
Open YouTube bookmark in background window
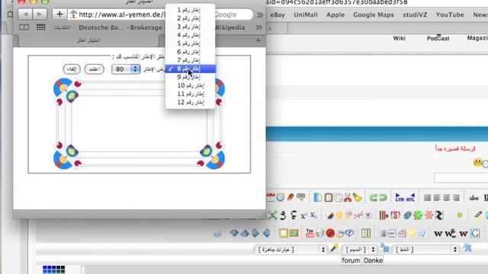(450, 15)
